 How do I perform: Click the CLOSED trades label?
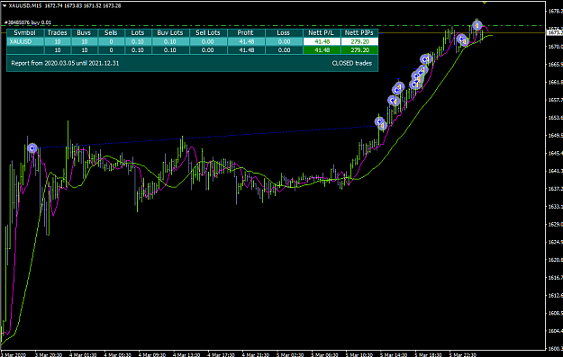point(352,63)
